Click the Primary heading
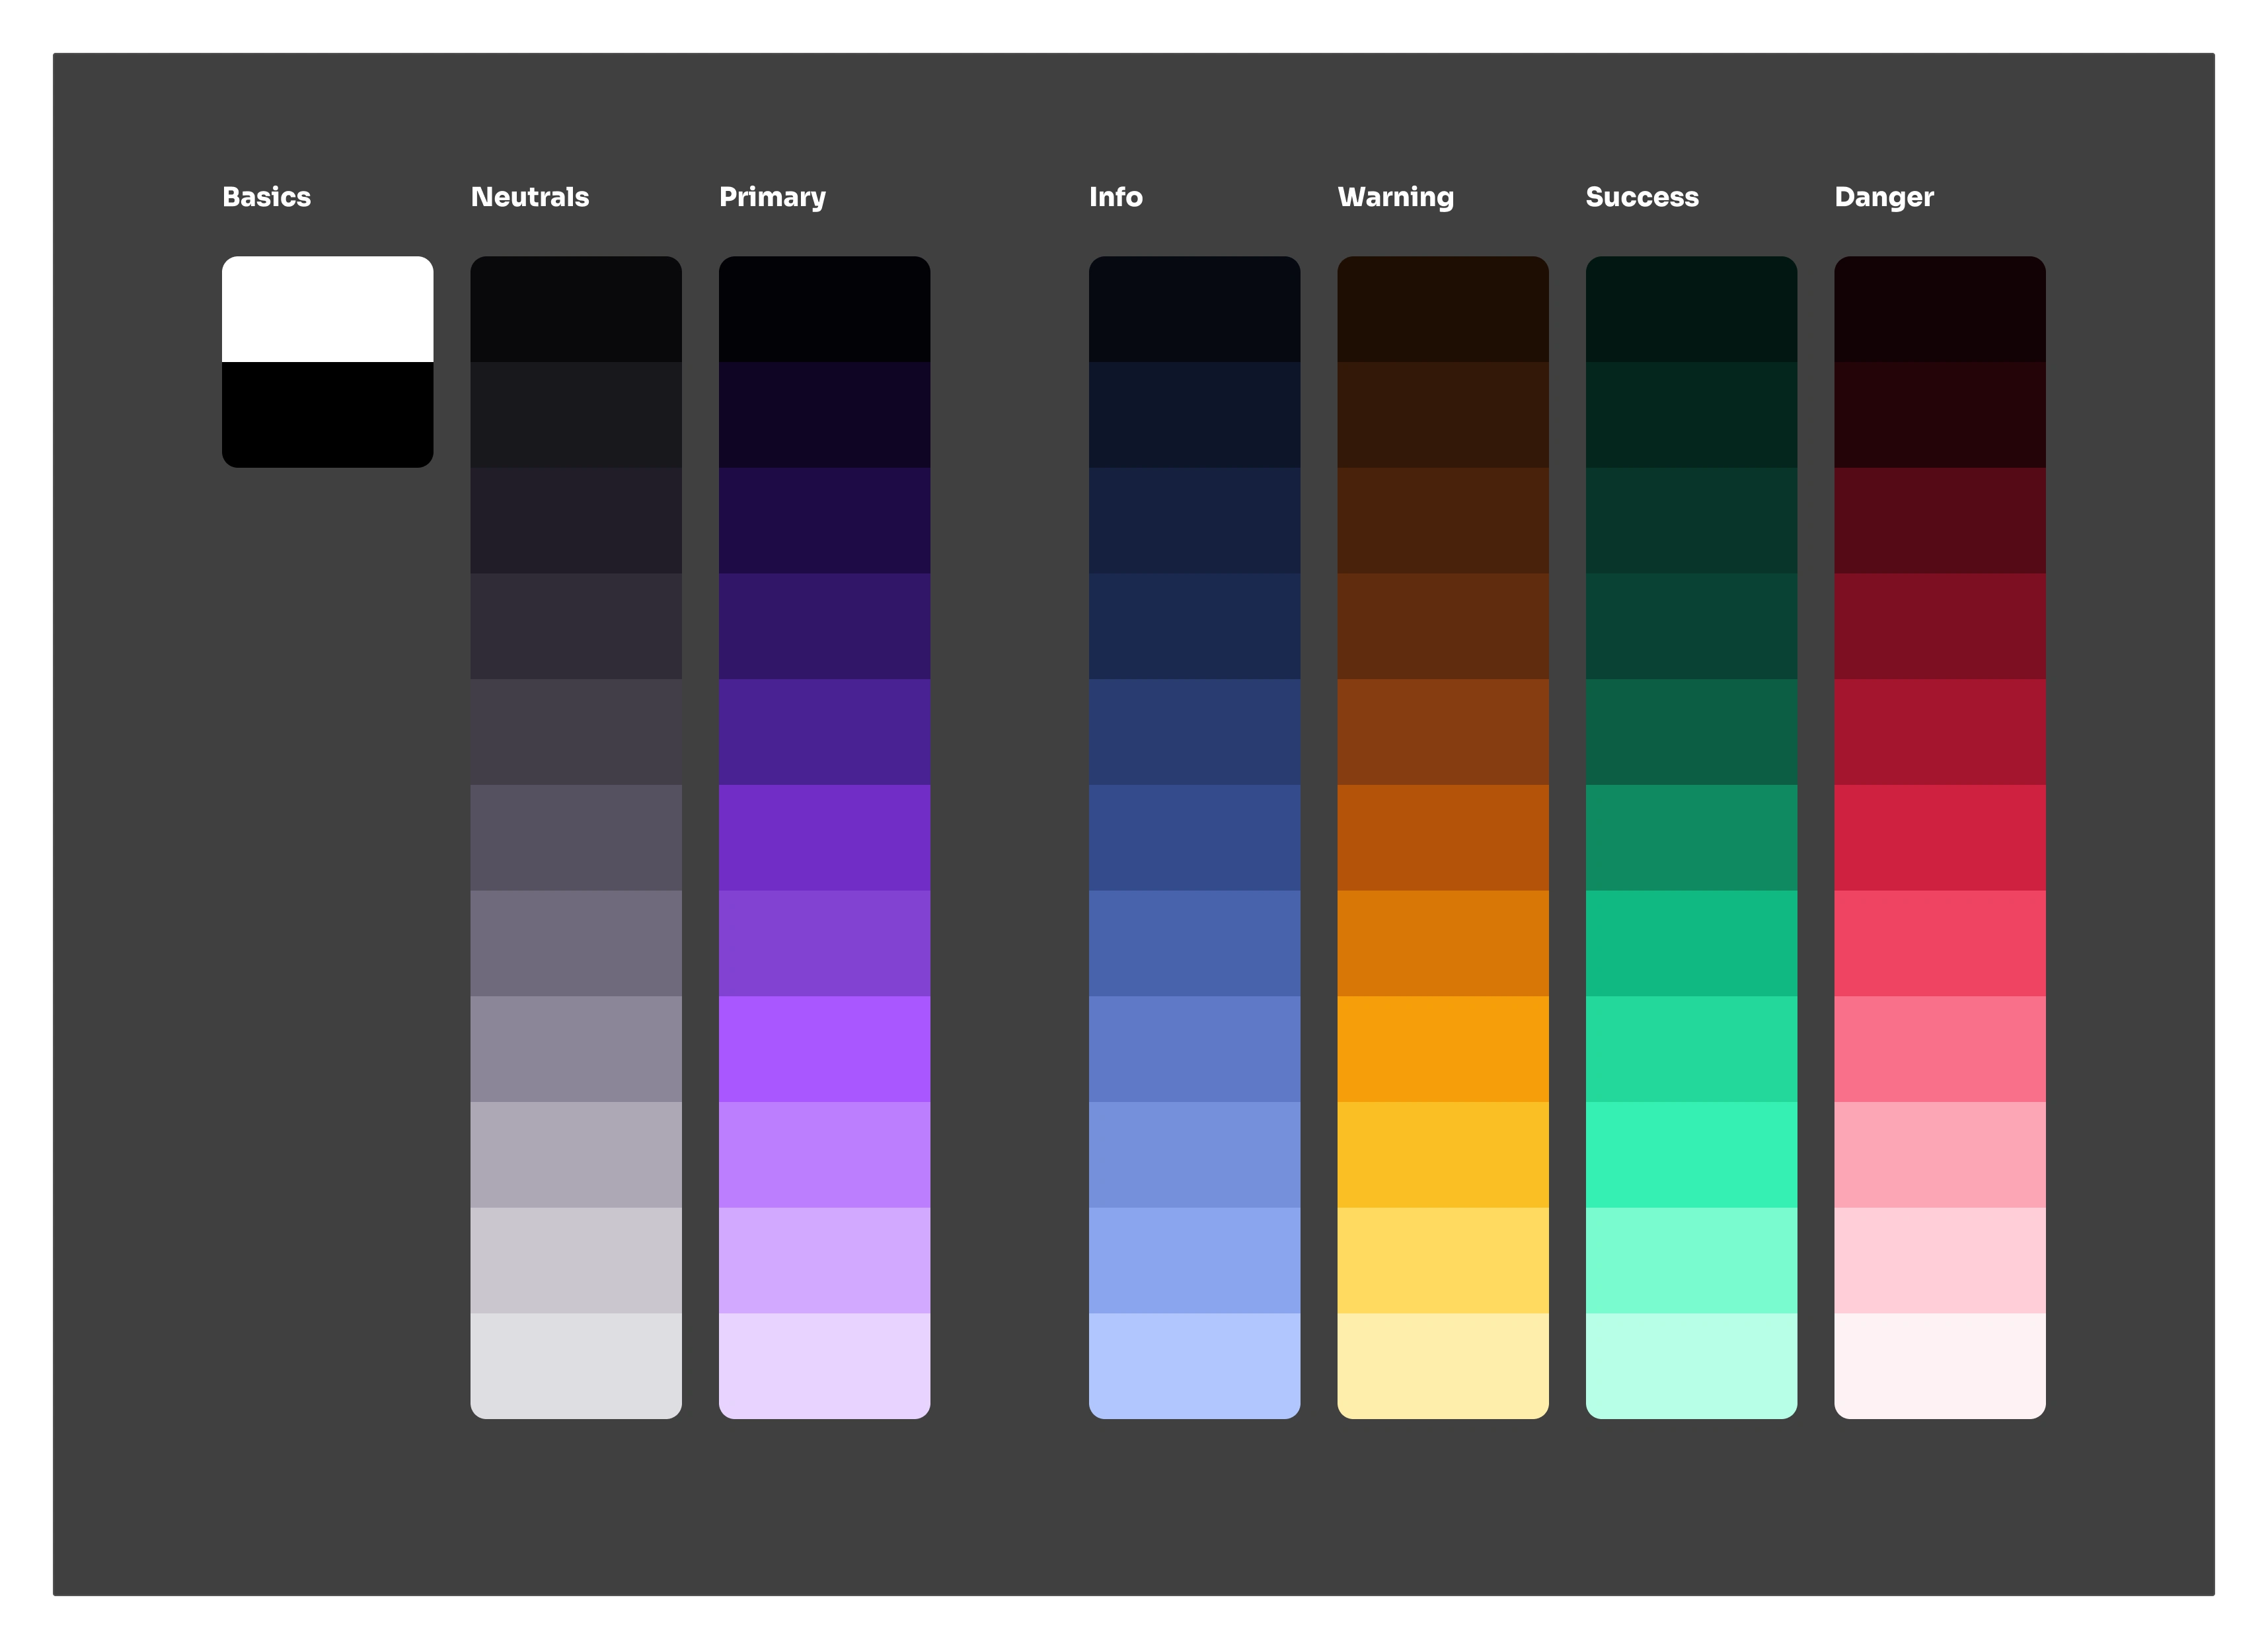 tap(772, 198)
